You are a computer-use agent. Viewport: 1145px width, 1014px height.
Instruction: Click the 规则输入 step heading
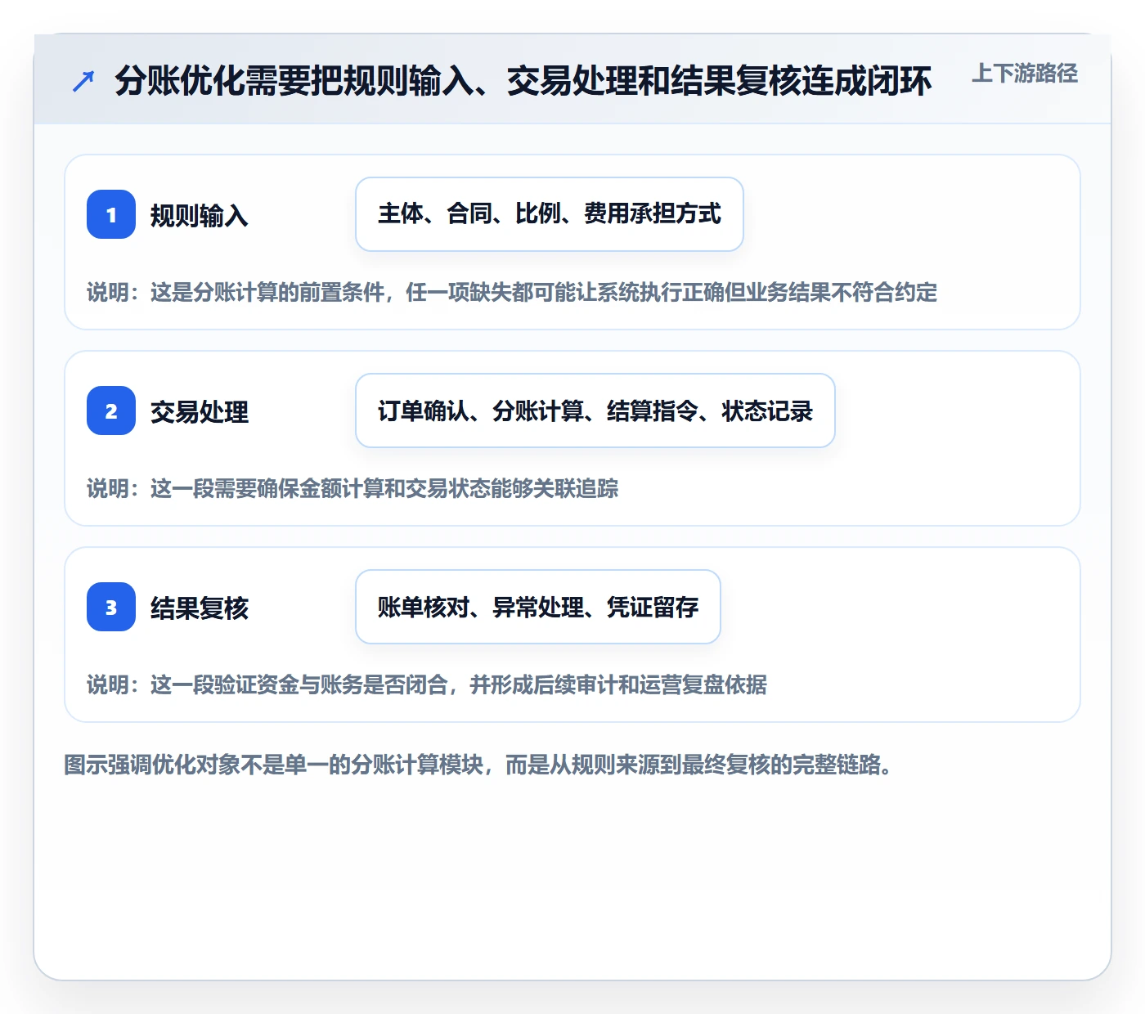tap(200, 216)
